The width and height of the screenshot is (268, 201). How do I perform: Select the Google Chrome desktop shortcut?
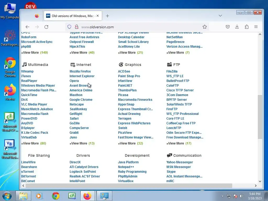pos(10,67)
